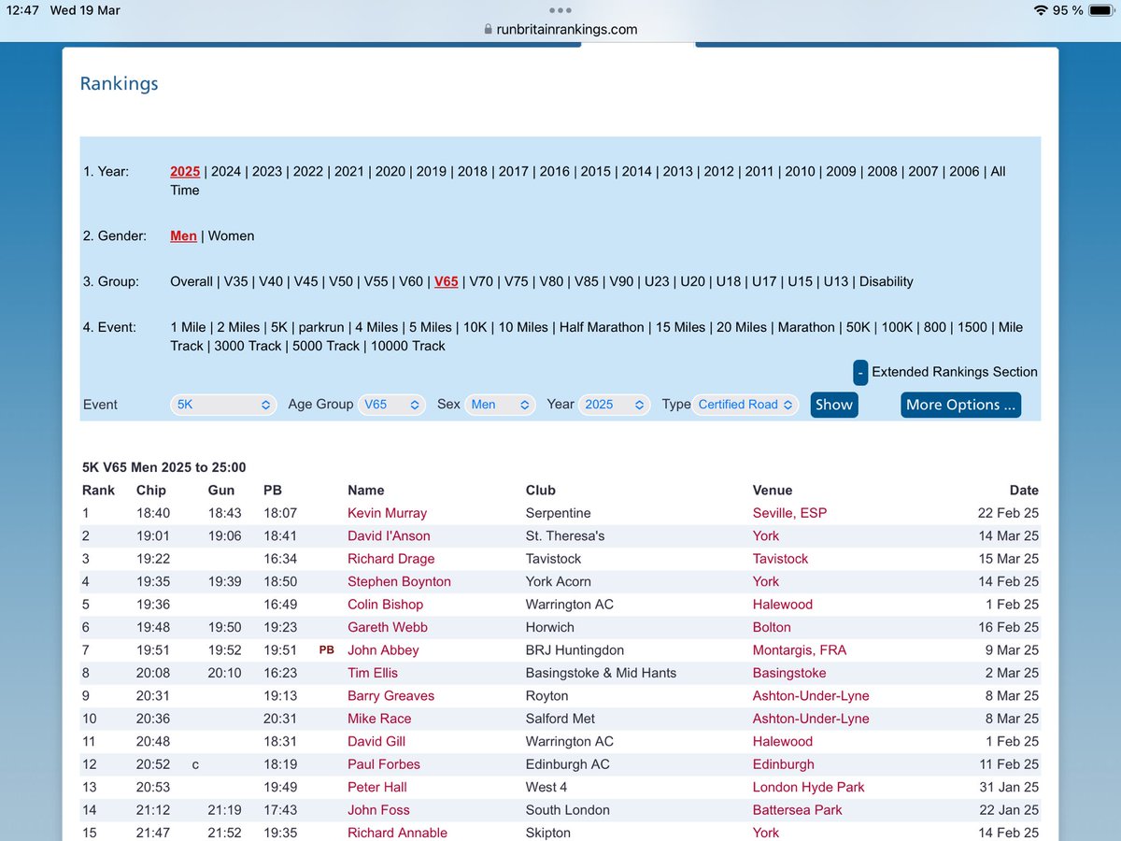Screen dimensions: 1121x841
Task: Select the currently active 2025 year link
Action: (x=185, y=171)
